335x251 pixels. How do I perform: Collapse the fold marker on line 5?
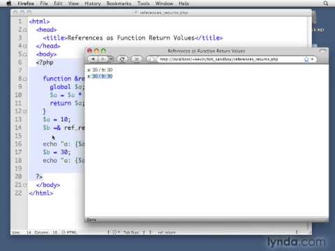25,54
